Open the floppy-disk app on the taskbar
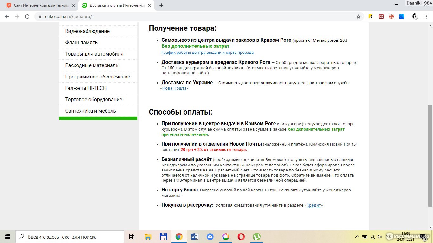This screenshot has height=243, width=433. (163, 237)
